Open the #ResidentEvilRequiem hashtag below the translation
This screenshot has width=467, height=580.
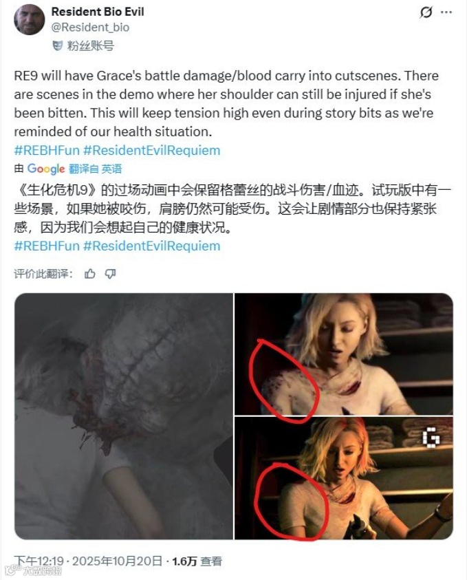152,246
